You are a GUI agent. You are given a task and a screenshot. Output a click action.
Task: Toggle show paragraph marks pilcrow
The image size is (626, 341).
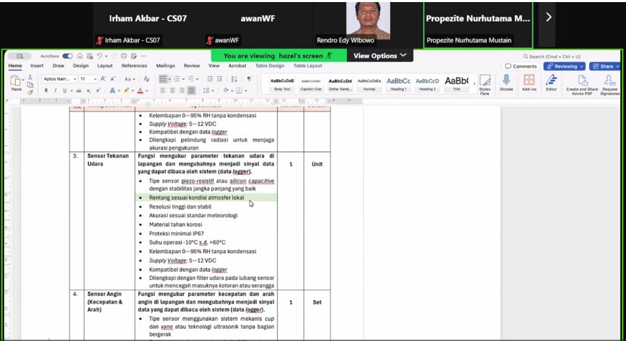[249, 79]
